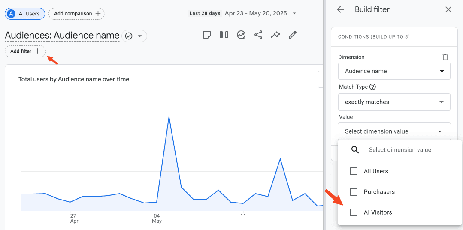
Task: Select the All Users segment chip
Action: [25, 14]
